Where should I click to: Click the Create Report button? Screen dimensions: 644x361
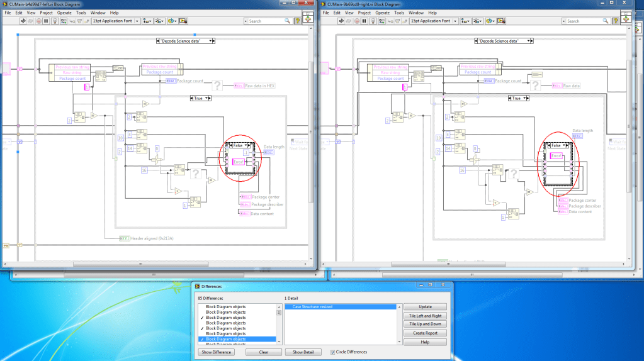425,333
